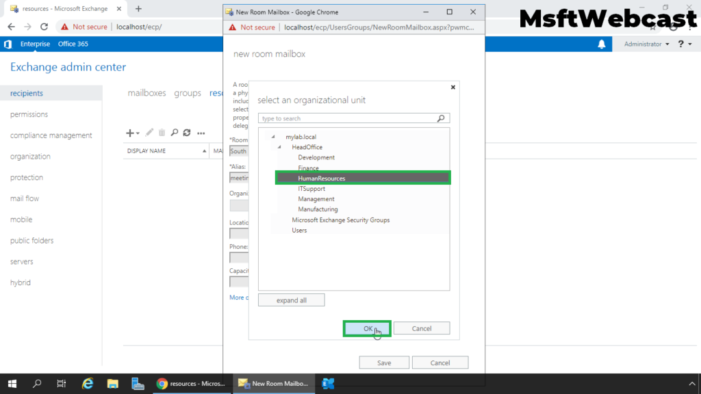Go back in main Chrome window

(x=11, y=27)
